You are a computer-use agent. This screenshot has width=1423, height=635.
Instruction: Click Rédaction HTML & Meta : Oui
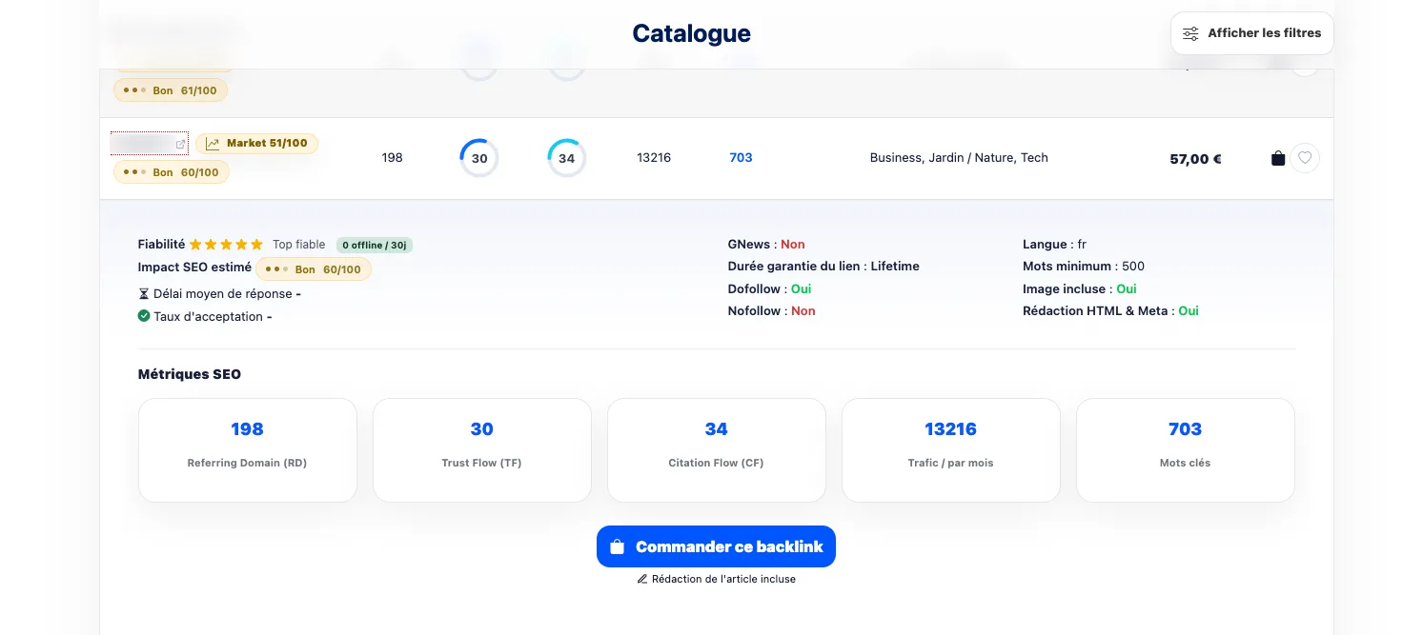[1110, 311]
